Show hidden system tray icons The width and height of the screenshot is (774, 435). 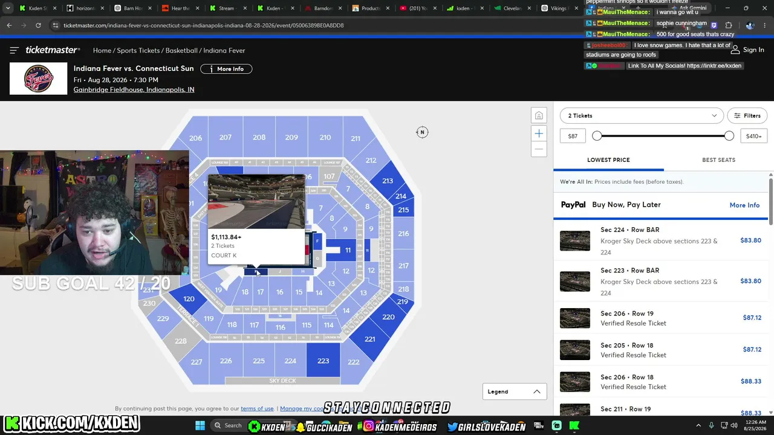pos(698,426)
